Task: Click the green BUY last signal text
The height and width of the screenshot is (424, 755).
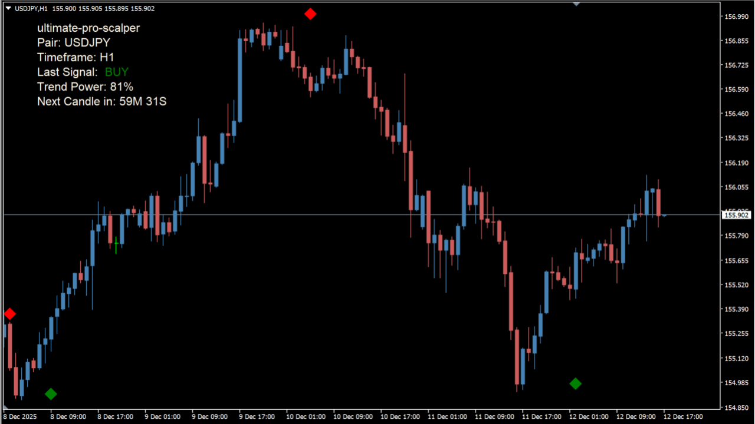Action: click(116, 72)
